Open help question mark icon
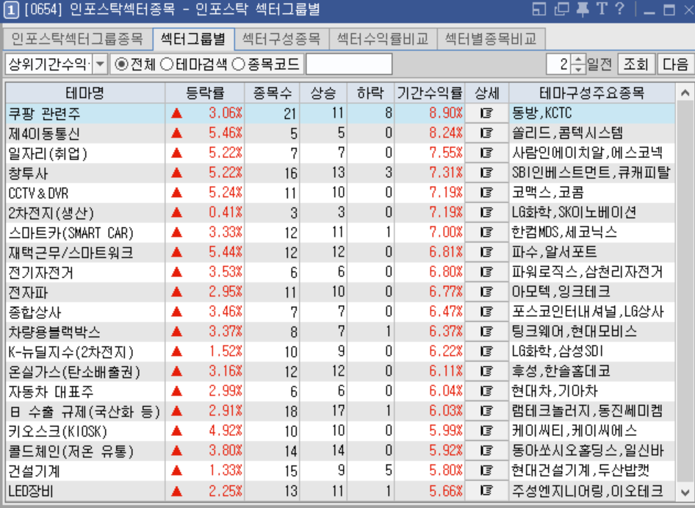Viewport: 695px width, 508px height. point(619,9)
